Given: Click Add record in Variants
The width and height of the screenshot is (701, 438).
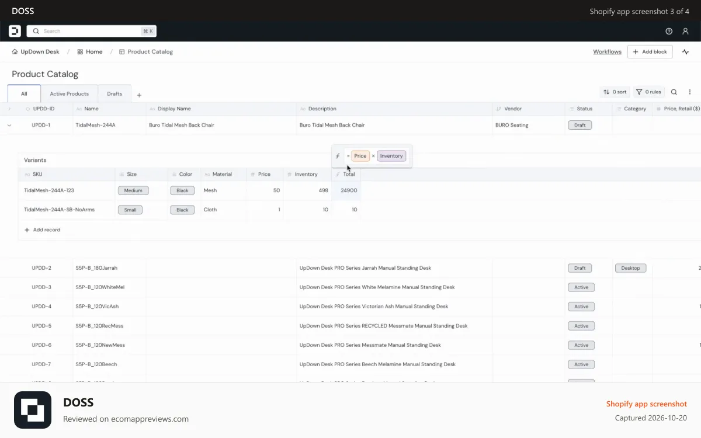Looking at the screenshot, I should pyautogui.click(x=42, y=230).
